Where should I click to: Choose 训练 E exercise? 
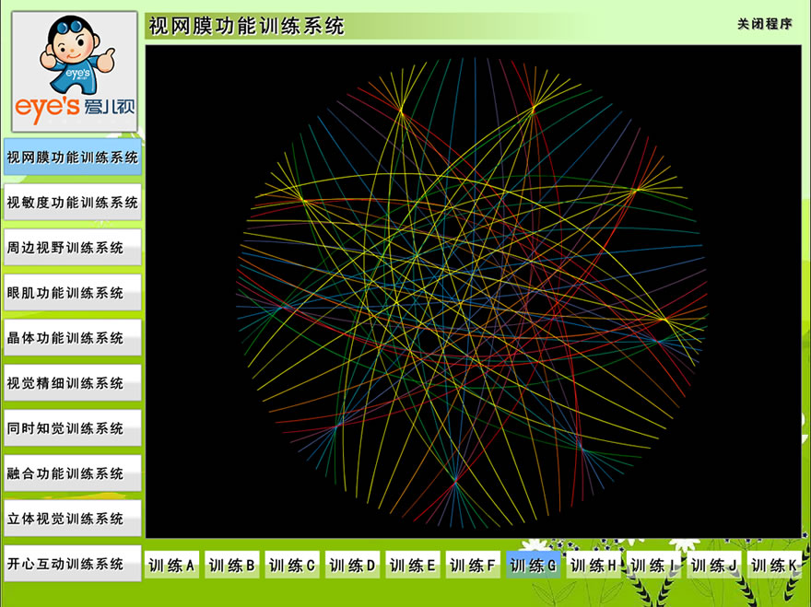click(x=413, y=565)
